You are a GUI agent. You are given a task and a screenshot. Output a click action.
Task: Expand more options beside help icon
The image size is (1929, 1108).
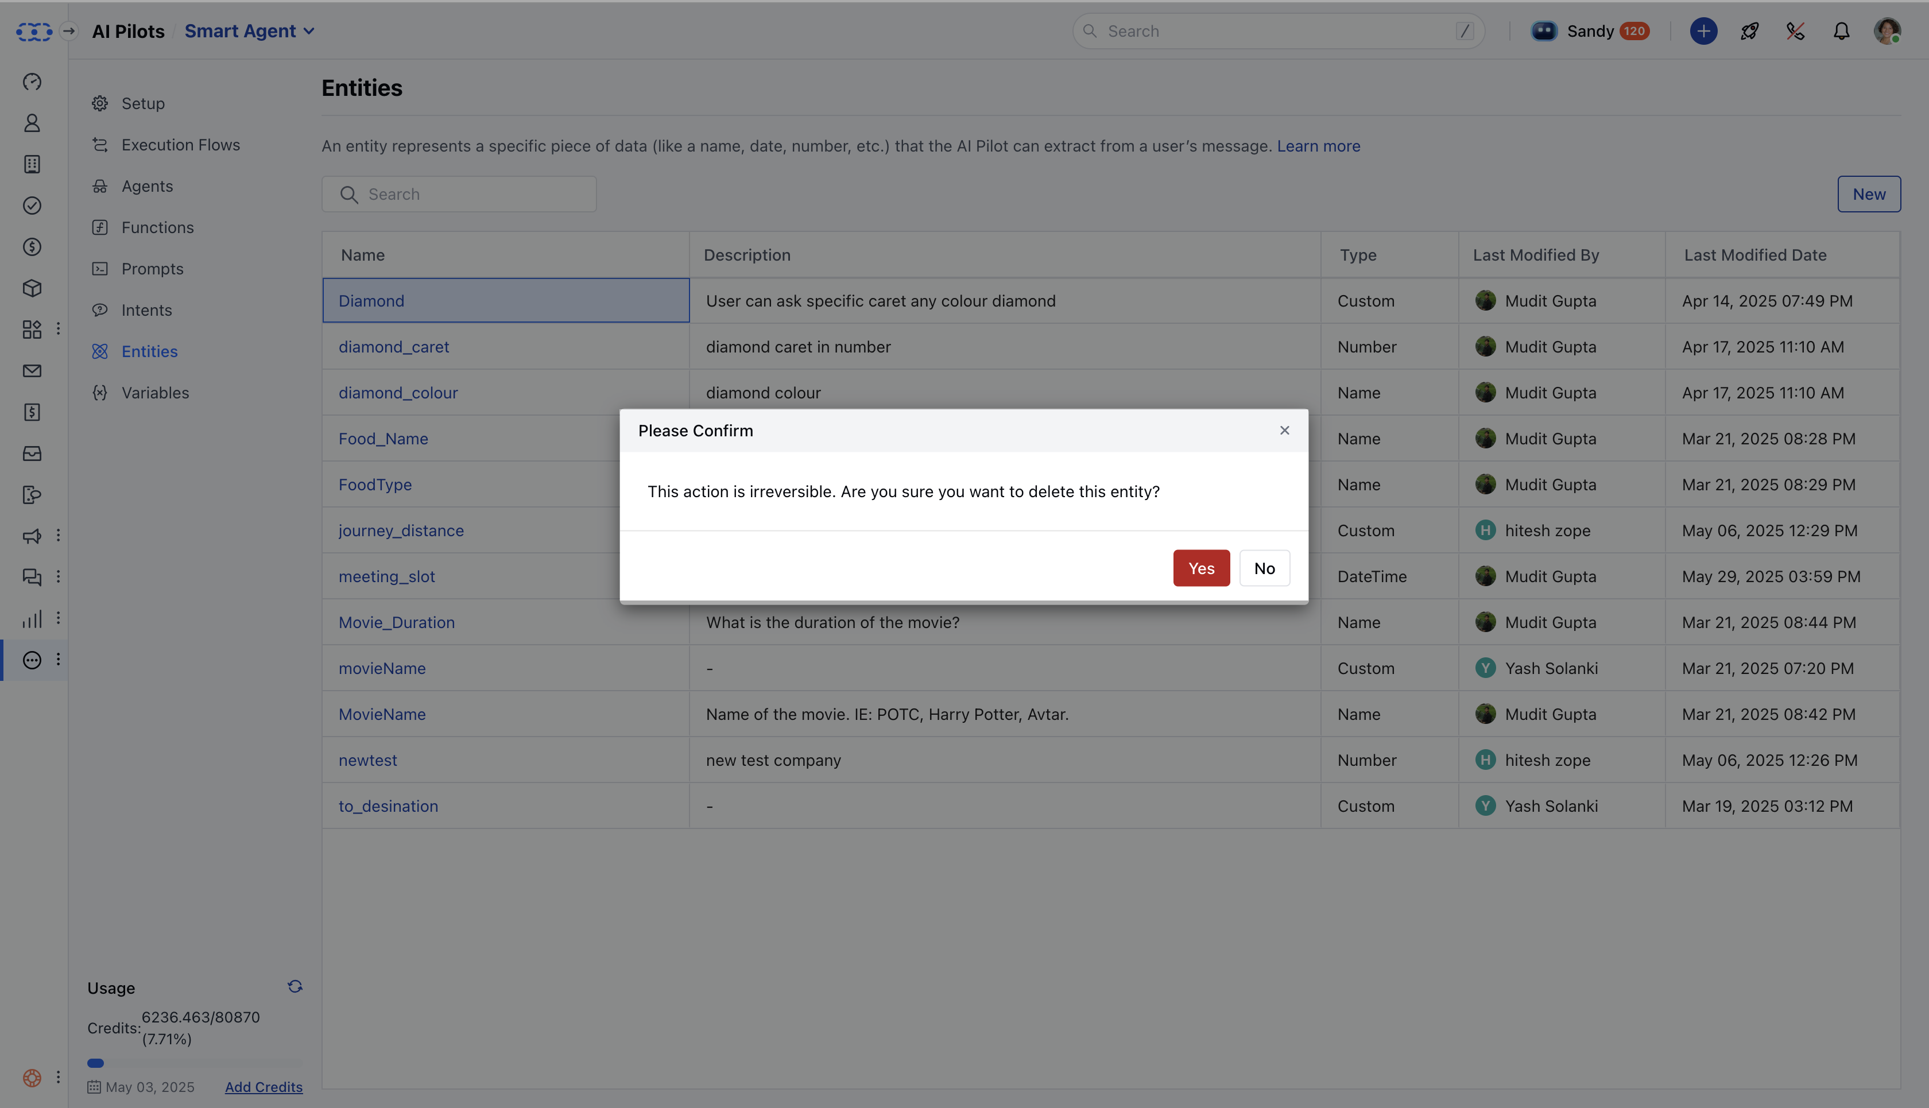58,1077
